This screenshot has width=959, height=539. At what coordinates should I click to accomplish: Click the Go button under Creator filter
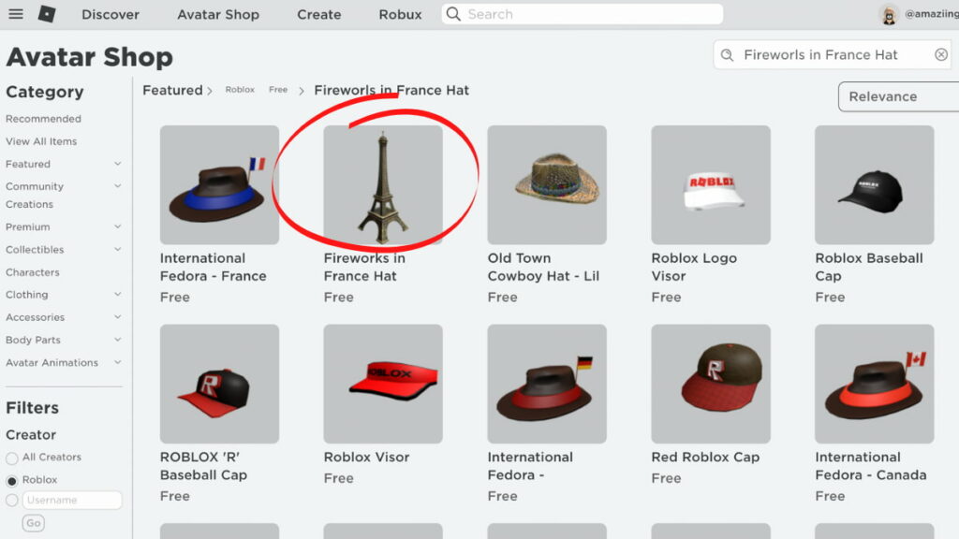[x=34, y=523]
